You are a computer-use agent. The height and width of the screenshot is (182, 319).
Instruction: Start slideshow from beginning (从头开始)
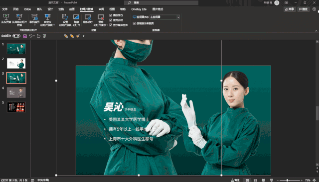click(6, 19)
